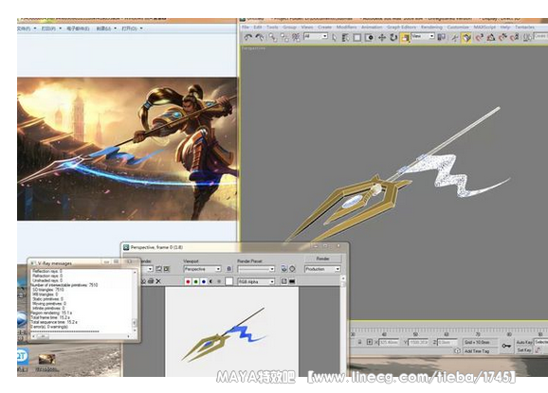This screenshot has height=393, width=548.
Task: Activate the Select and Link tool
Action: point(273,37)
